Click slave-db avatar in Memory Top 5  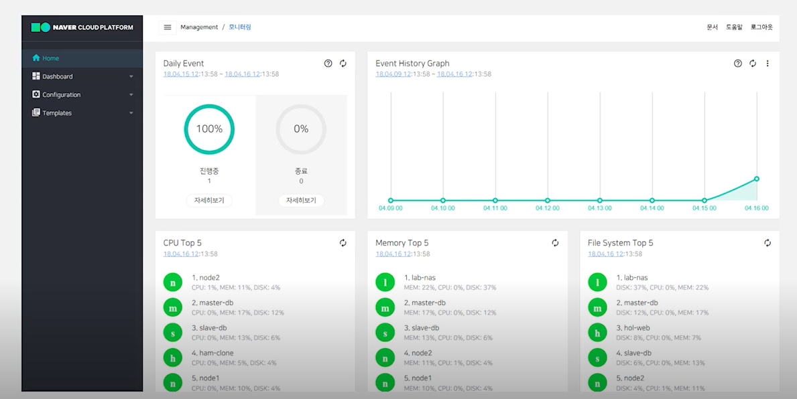point(385,333)
